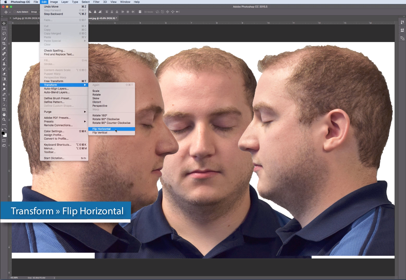Swap foreground and background colors
This screenshot has width=406, height=280.
coord(5,129)
